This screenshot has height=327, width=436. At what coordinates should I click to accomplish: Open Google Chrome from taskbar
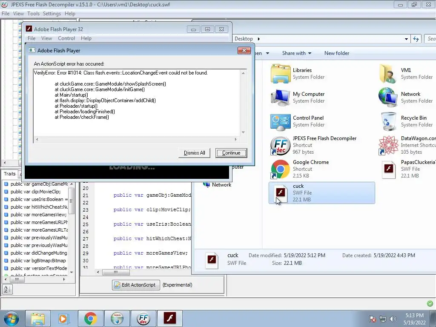pos(90,318)
